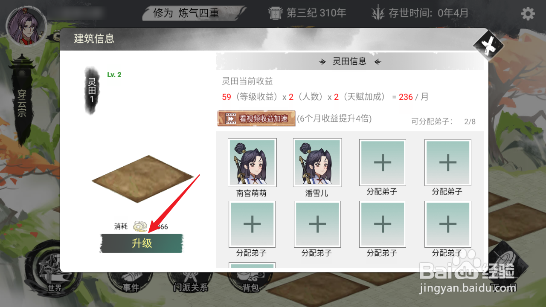Select disciple 南宫萌萌 portrait
546x307 pixels.
click(252, 162)
